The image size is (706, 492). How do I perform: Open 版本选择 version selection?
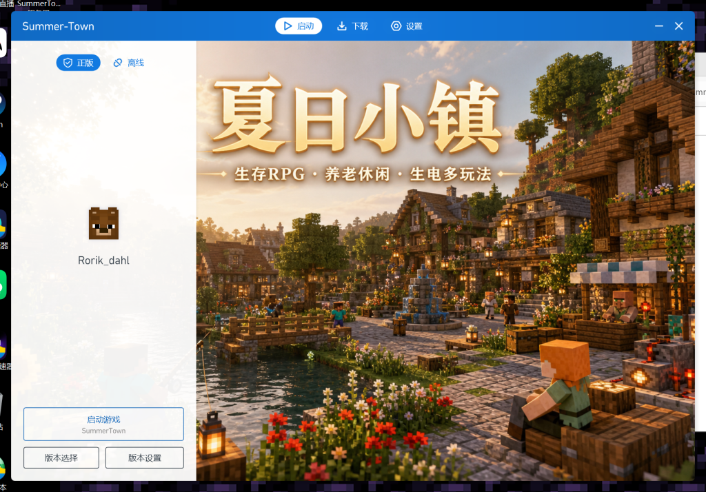tap(61, 458)
